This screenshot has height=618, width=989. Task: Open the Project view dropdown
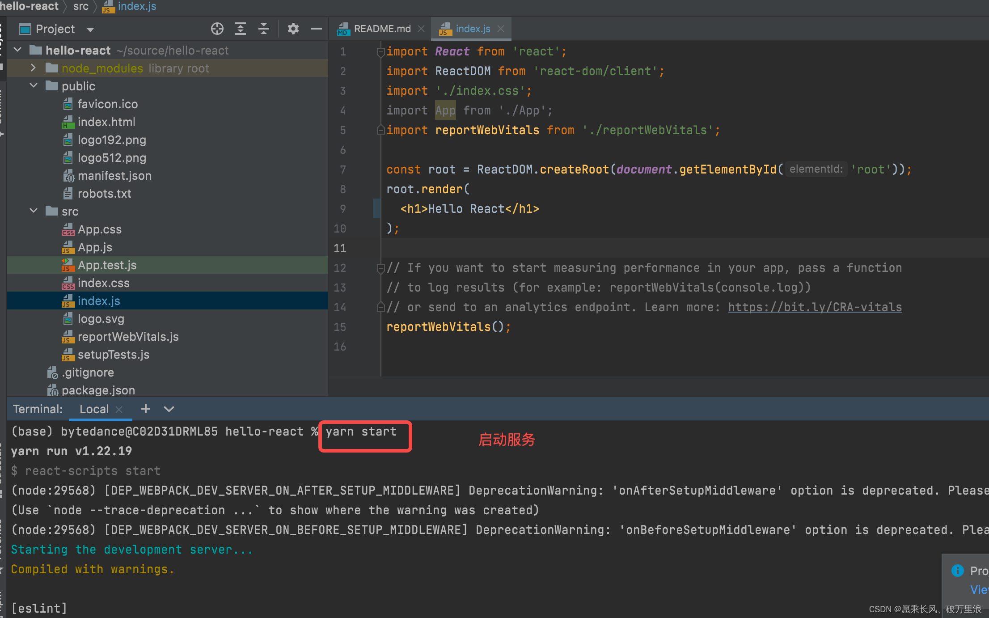point(90,30)
